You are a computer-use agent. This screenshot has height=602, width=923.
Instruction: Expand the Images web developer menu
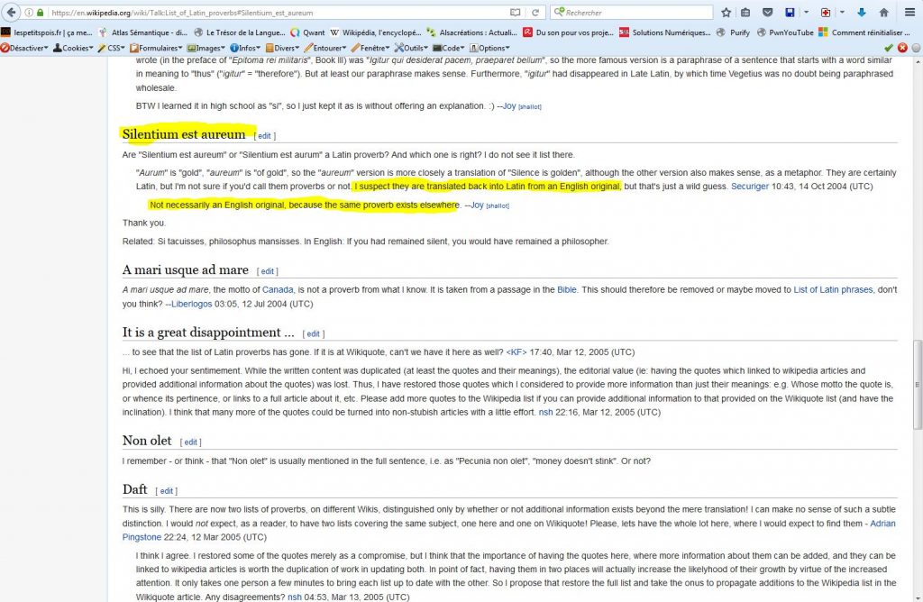(x=208, y=48)
